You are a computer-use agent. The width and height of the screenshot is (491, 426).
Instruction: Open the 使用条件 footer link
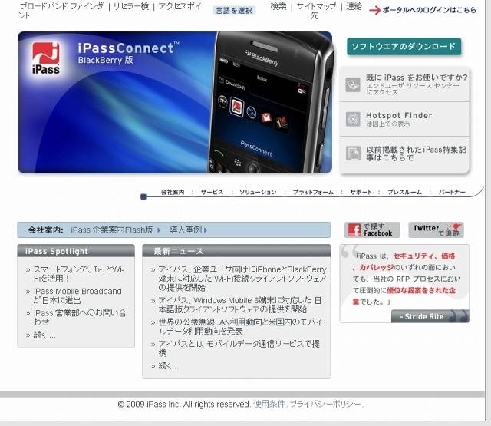click(x=269, y=404)
